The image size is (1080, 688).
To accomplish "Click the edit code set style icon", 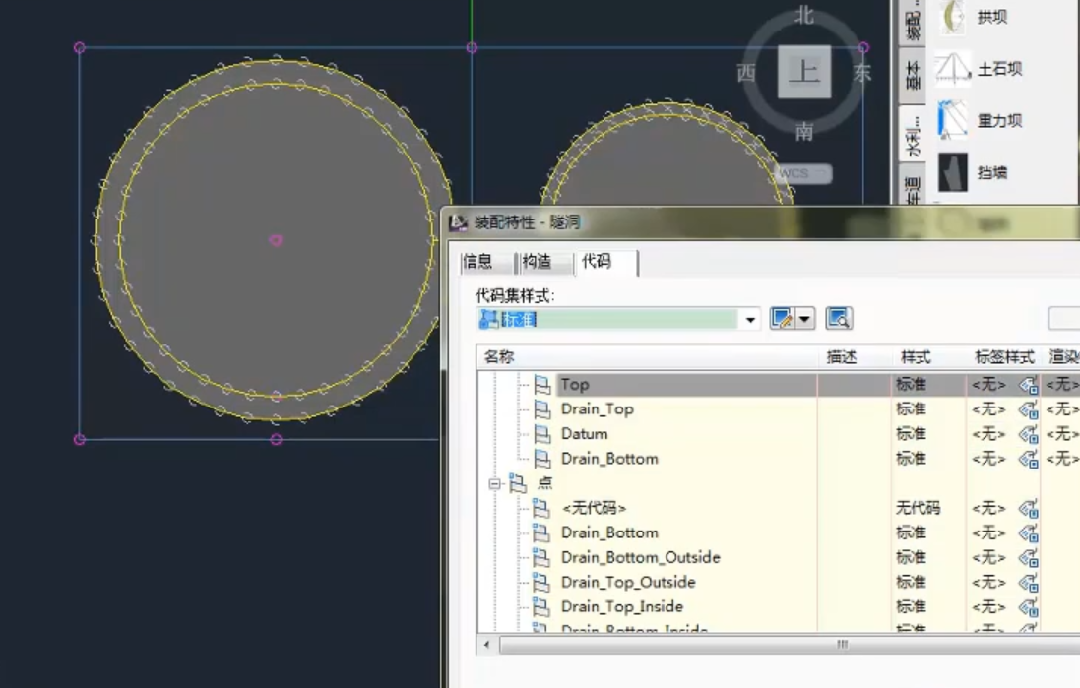I will point(783,318).
